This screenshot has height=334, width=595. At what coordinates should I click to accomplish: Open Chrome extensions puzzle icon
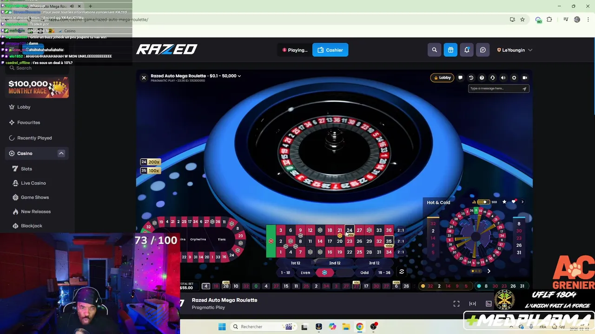click(x=549, y=19)
